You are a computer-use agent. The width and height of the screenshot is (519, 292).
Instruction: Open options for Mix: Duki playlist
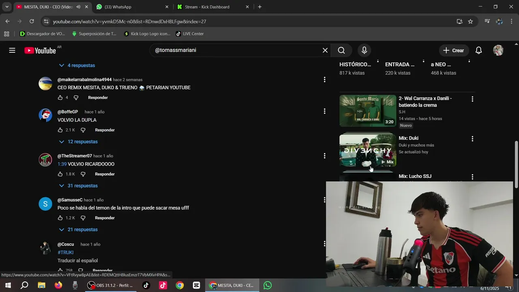click(x=472, y=139)
